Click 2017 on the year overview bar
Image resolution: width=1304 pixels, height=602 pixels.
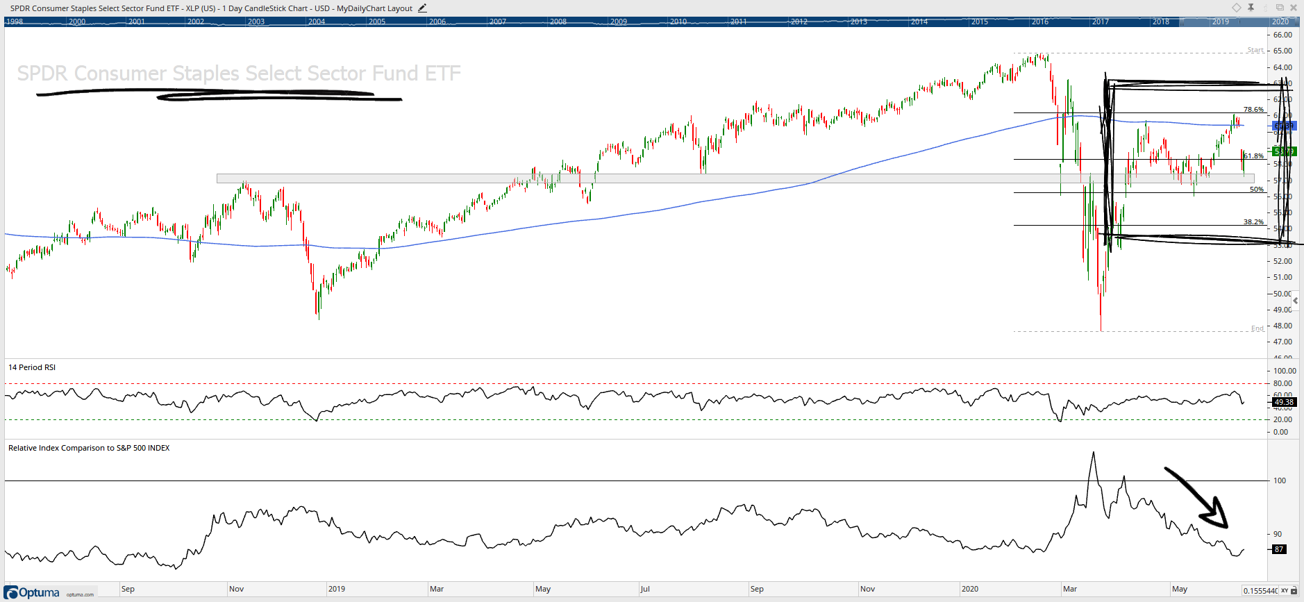[1101, 22]
